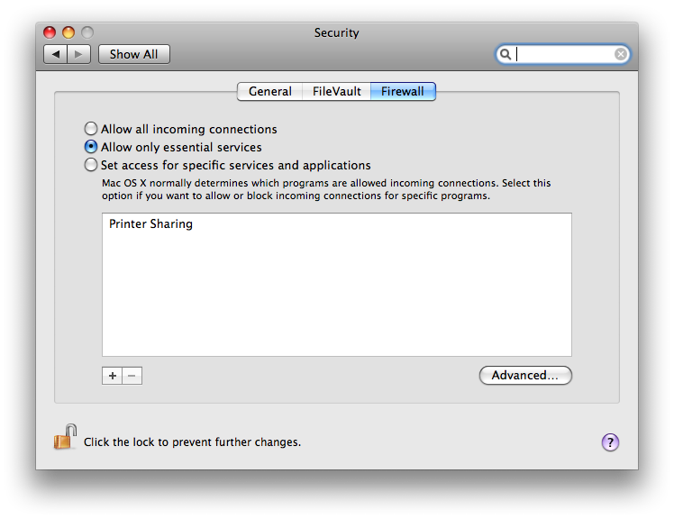The height and width of the screenshot is (519, 674).
Task: Remove an entry with the minus button
Action: (x=132, y=376)
